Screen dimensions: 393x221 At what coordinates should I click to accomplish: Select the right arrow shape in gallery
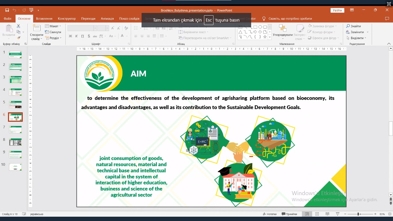click(x=255, y=32)
